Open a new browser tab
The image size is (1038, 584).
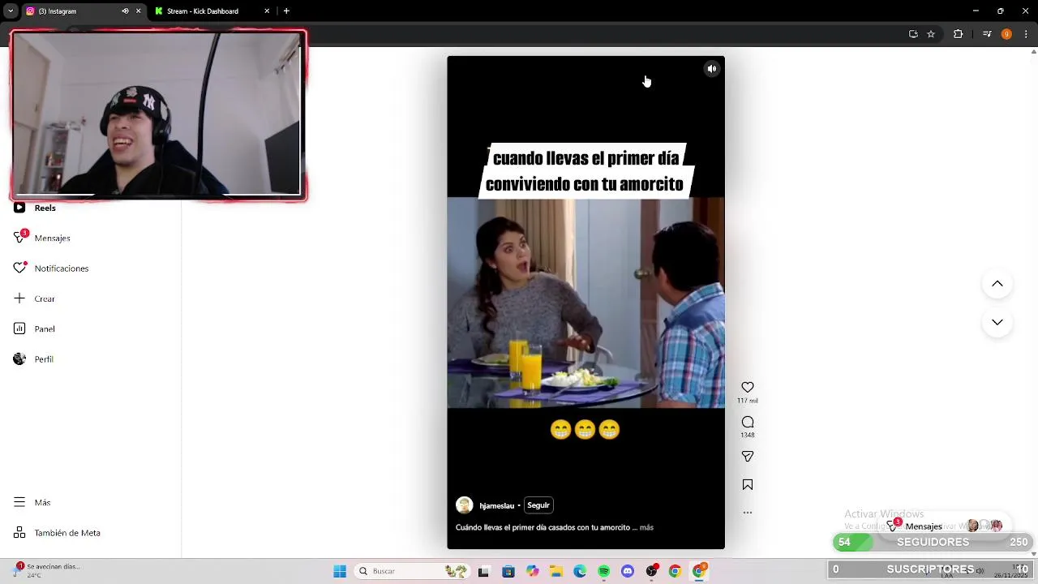(x=286, y=11)
